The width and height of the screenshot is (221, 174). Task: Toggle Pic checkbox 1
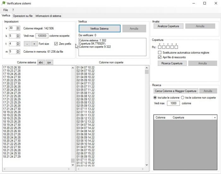(164, 47)
